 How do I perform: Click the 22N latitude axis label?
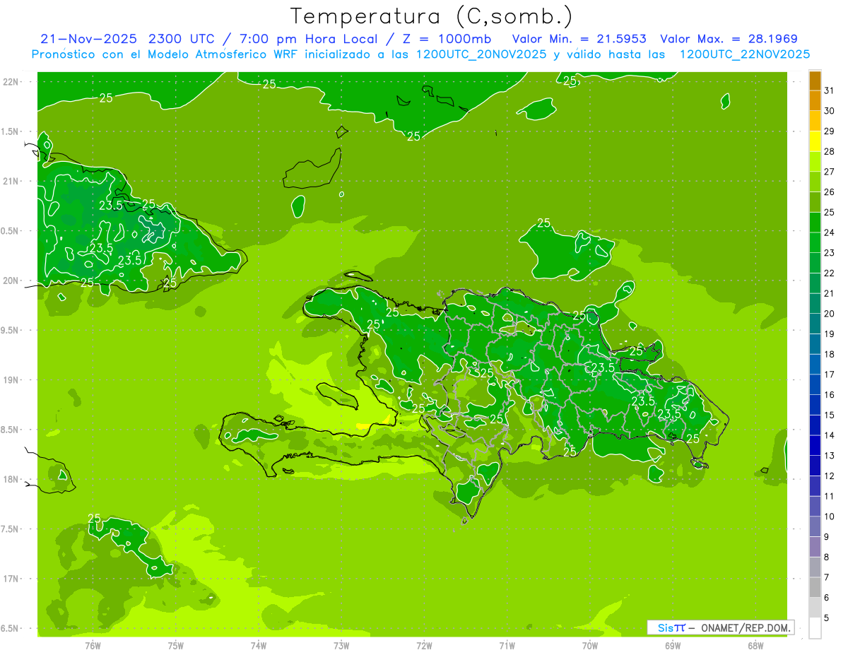point(11,82)
